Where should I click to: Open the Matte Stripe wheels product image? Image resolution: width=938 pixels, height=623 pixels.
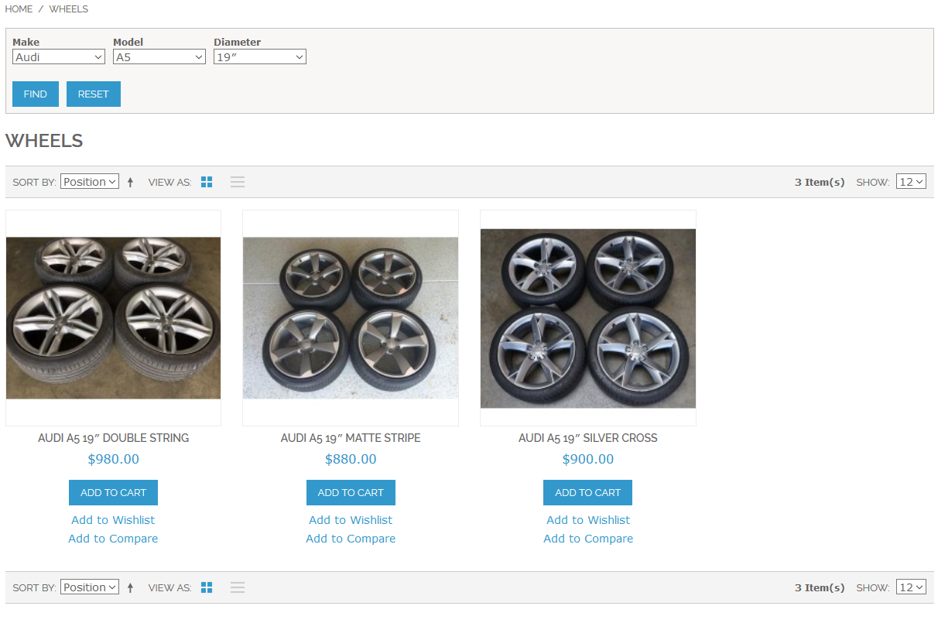tap(351, 318)
